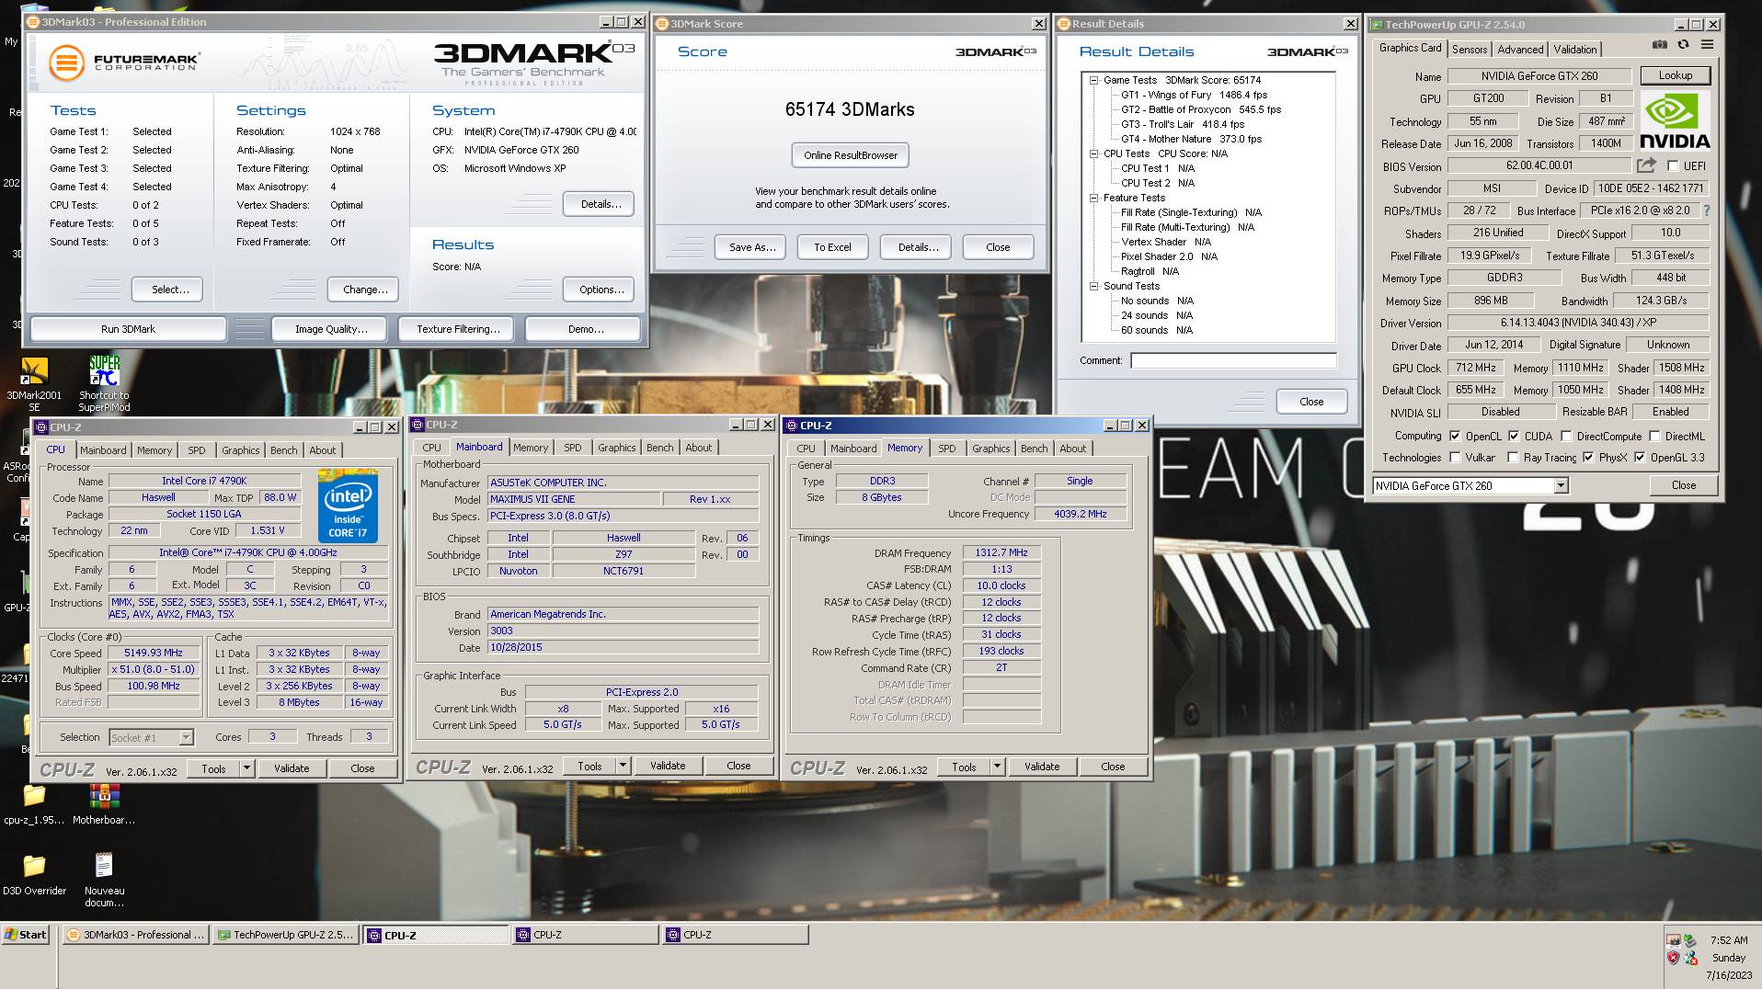Collapse the Sound Tests tree node

[x=1094, y=287]
